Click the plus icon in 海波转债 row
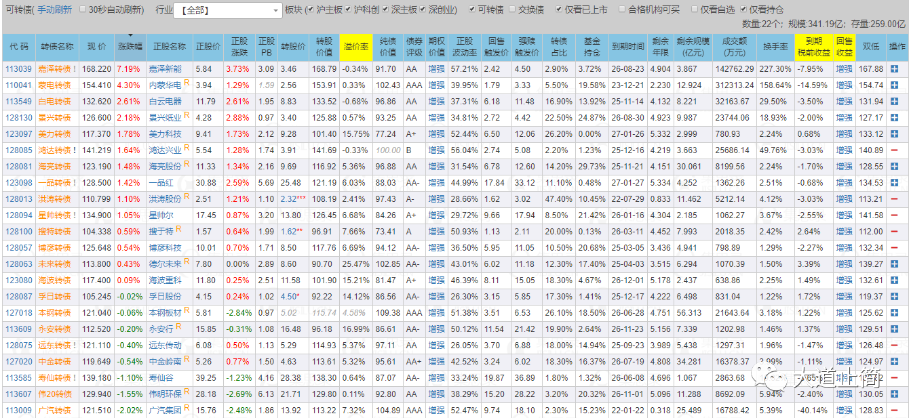This screenshot has width=911, height=418. [x=896, y=280]
